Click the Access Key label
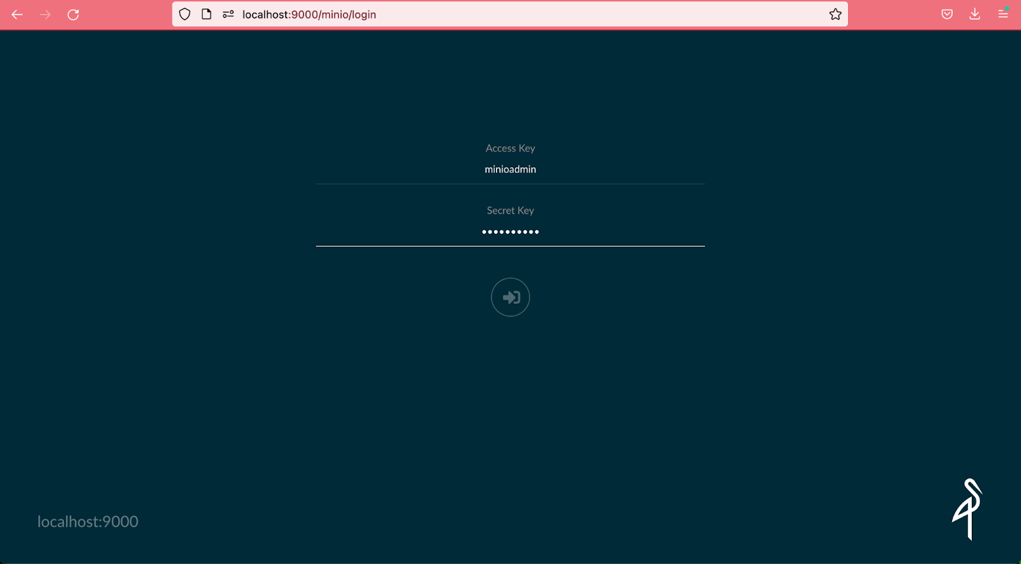Viewport: 1021px width, 564px height. (511, 148)
